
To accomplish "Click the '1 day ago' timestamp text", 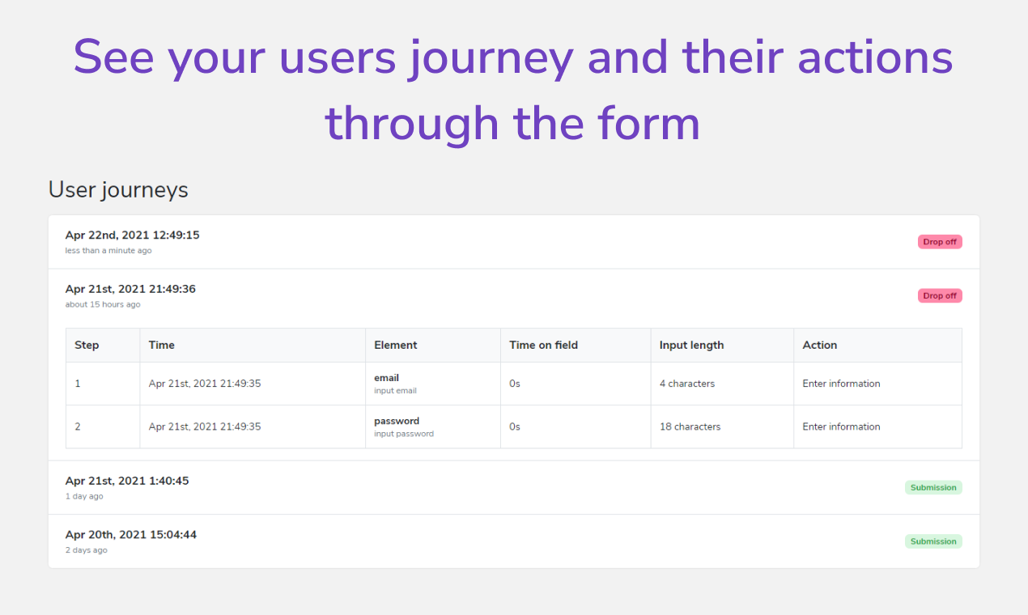I will tap(83, 496).
